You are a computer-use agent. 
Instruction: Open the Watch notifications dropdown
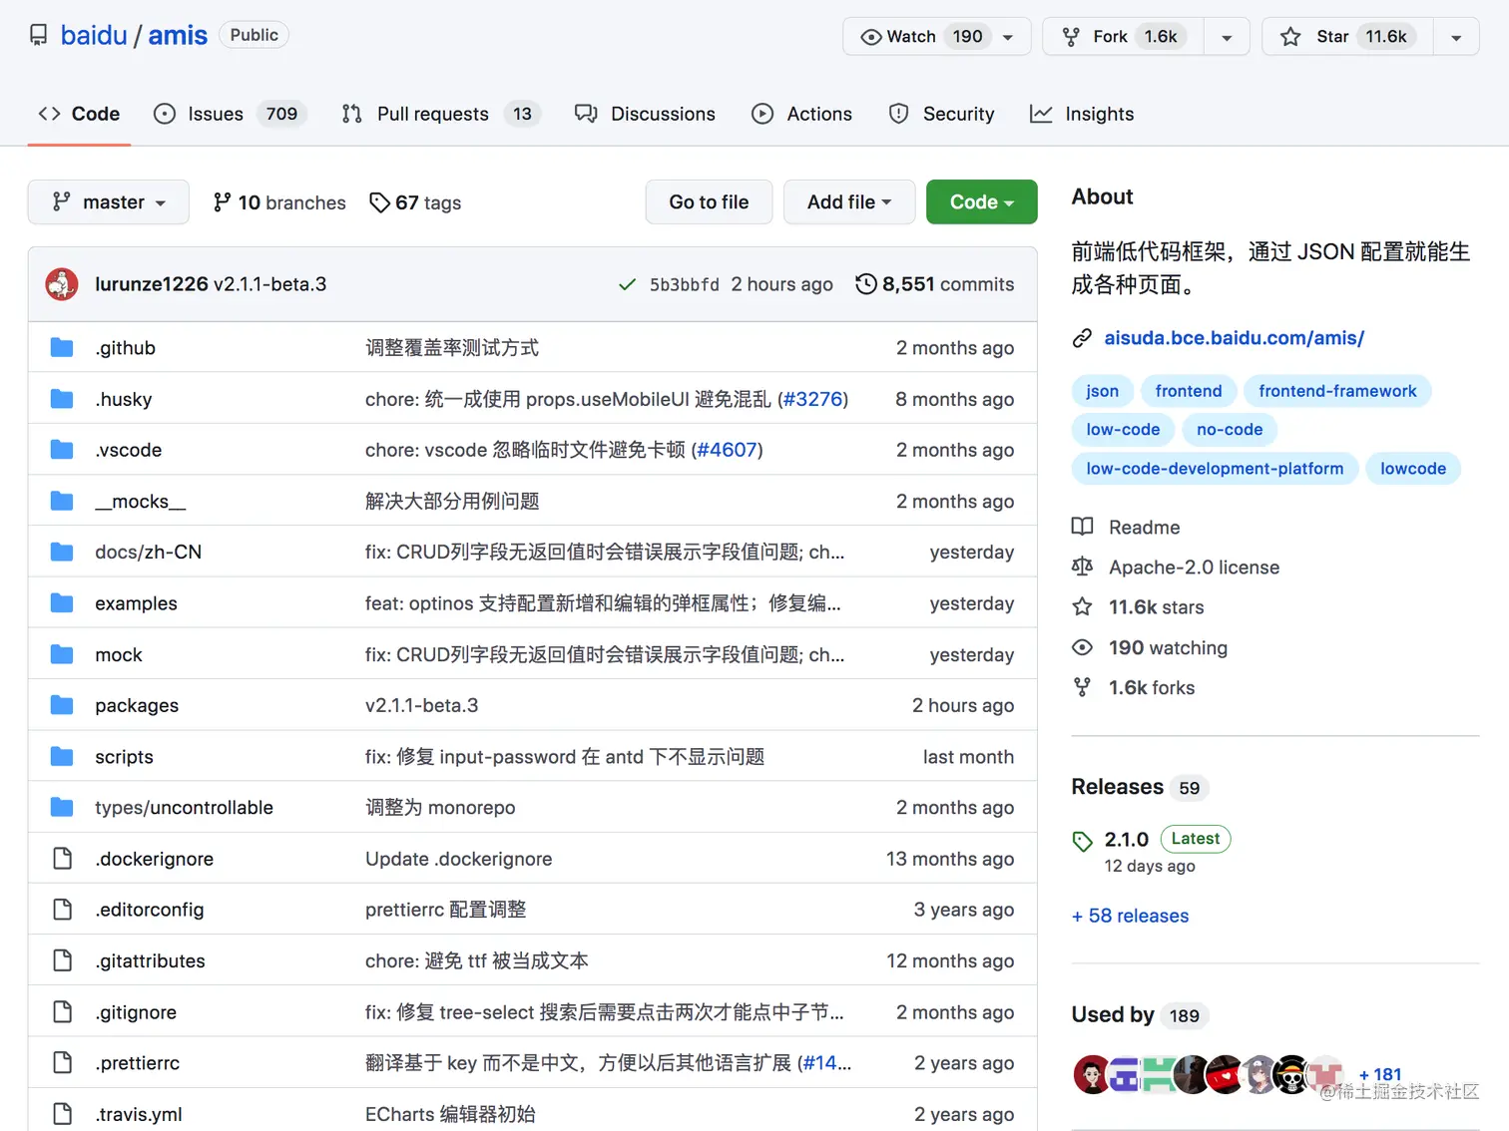(x=936, y=37)
